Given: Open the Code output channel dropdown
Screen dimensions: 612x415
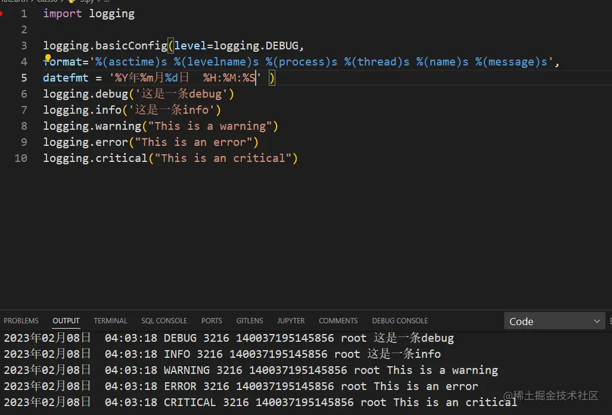Looking at the screenshot, I should [x=554, y=321].
